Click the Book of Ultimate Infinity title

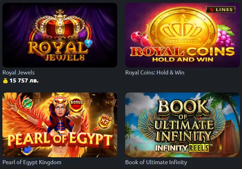(x=156, y=162)
